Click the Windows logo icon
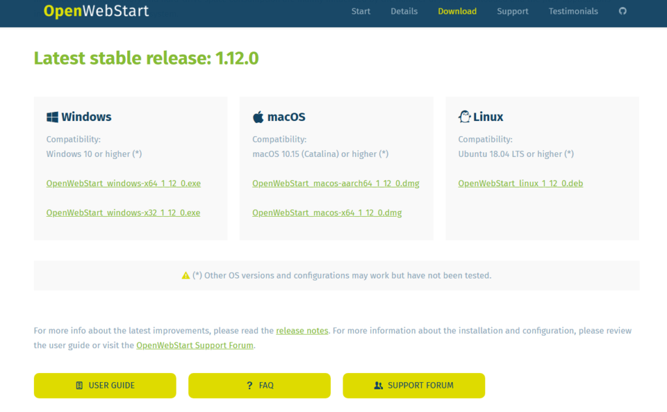Image resolution: width=667 pixels, height=412 pixels. coord(52,117)
